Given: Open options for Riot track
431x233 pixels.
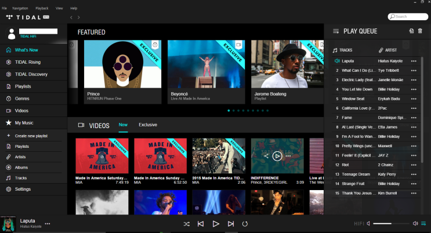Looking at the screenshot, I should coord(414,165).
